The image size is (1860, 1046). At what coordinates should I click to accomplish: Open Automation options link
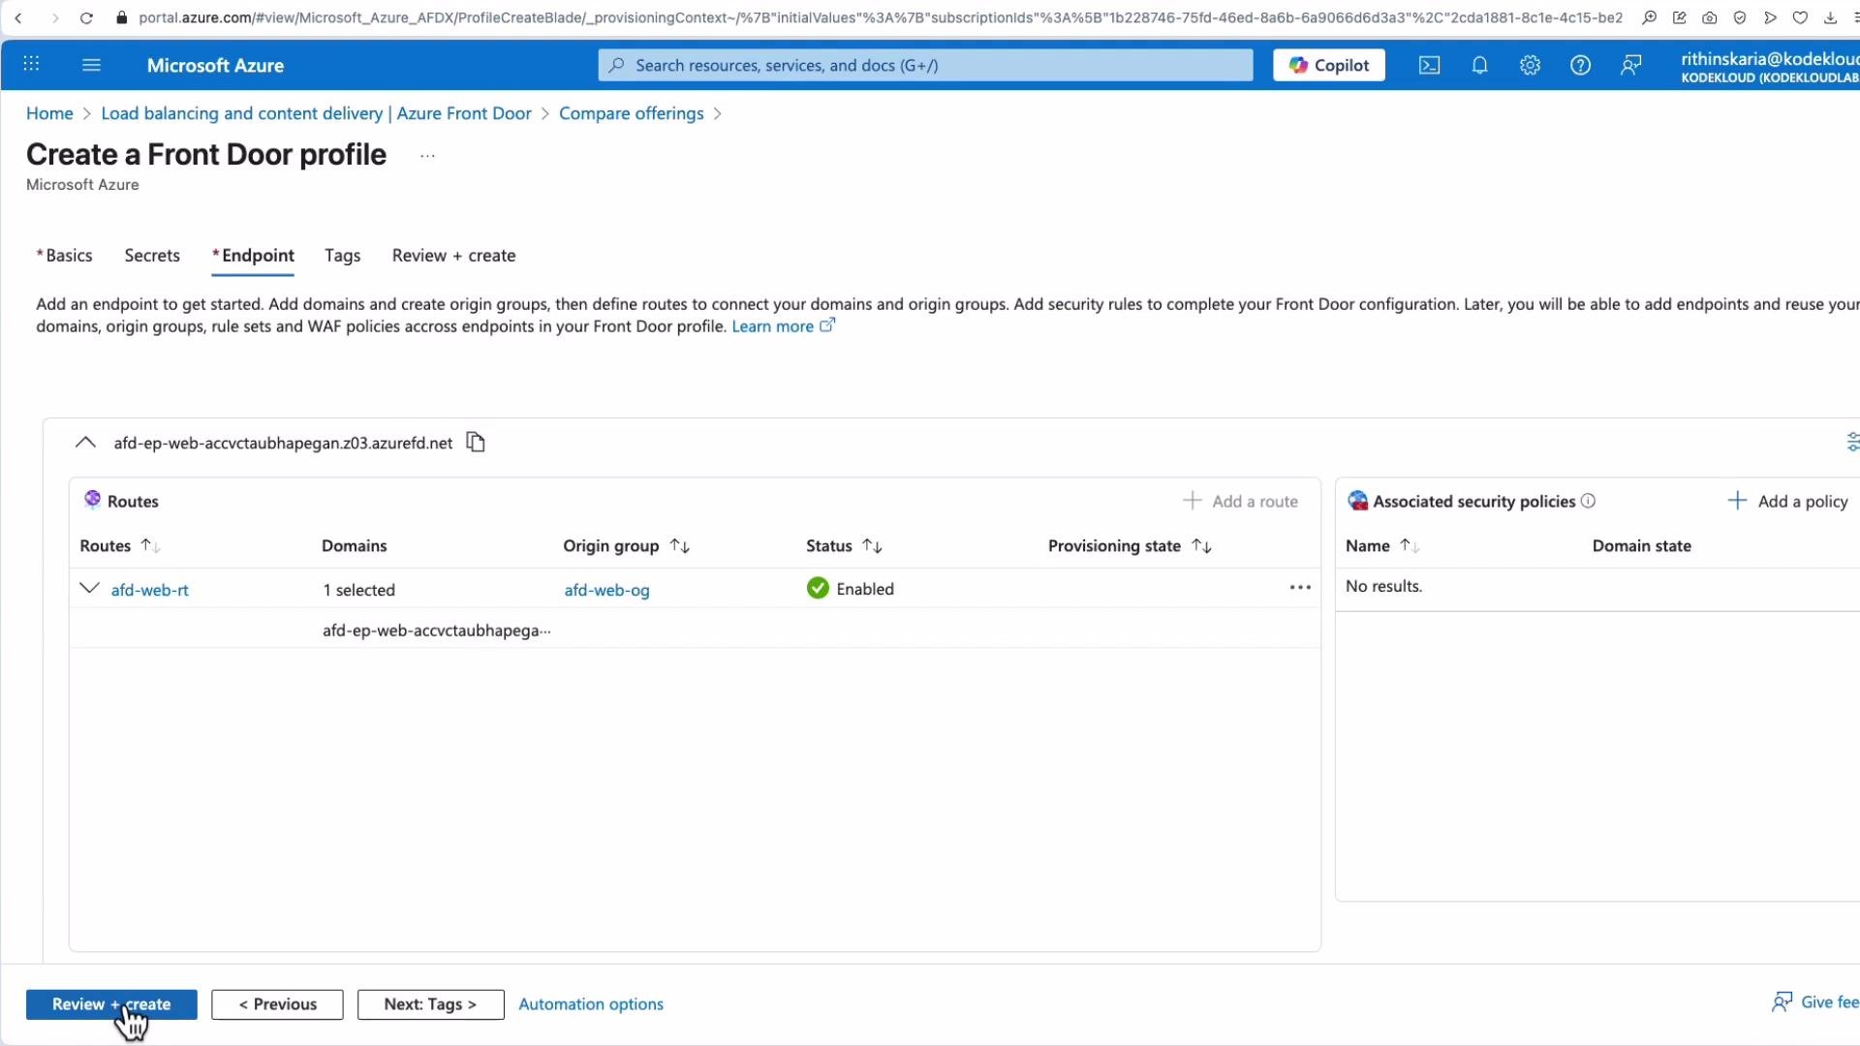tap(591, 1004)
